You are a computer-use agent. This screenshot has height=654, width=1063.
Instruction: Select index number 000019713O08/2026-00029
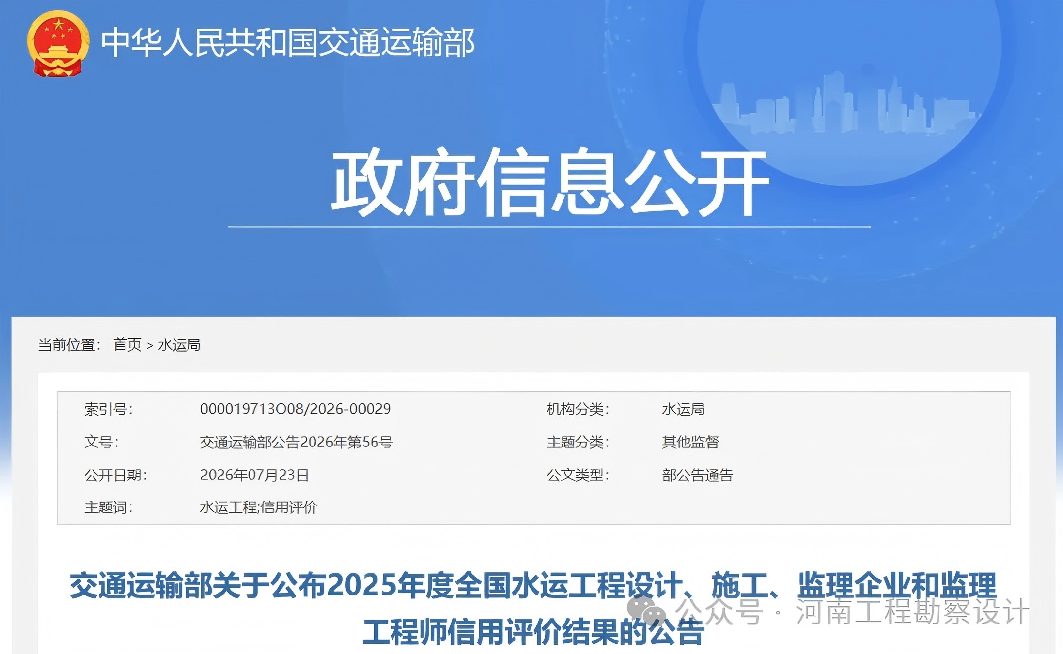tap(295, 409)
